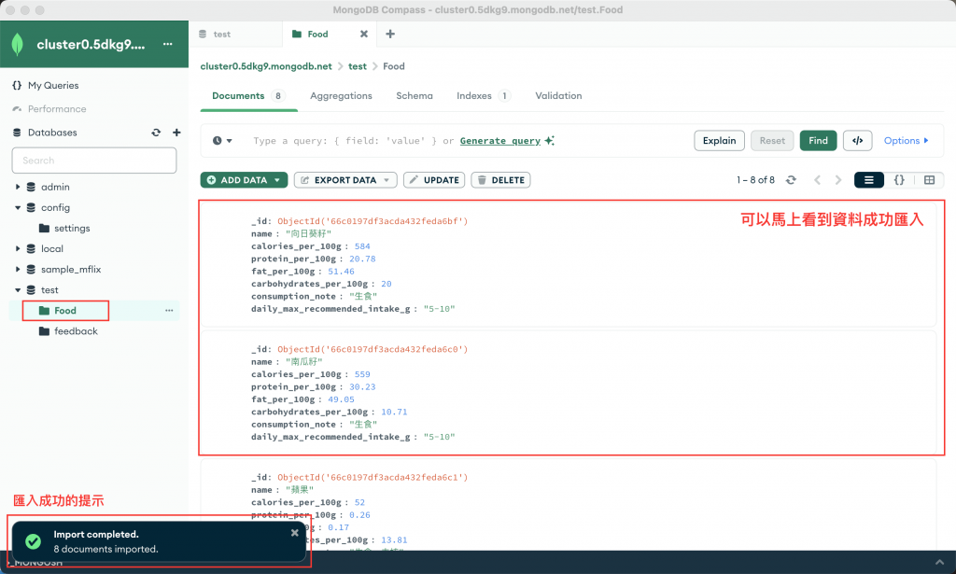This screenshot has width=956, height=574.
Task: Click the AI sparkle icon beside Generate query
Action: (550, 141)
